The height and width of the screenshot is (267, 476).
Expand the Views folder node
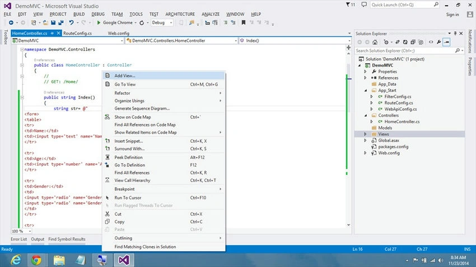click(x=365, y=134)
